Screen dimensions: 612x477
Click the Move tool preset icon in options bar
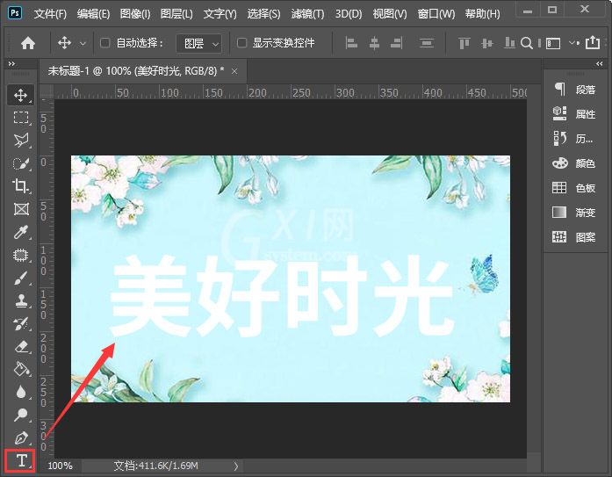[x=64, y=42]
